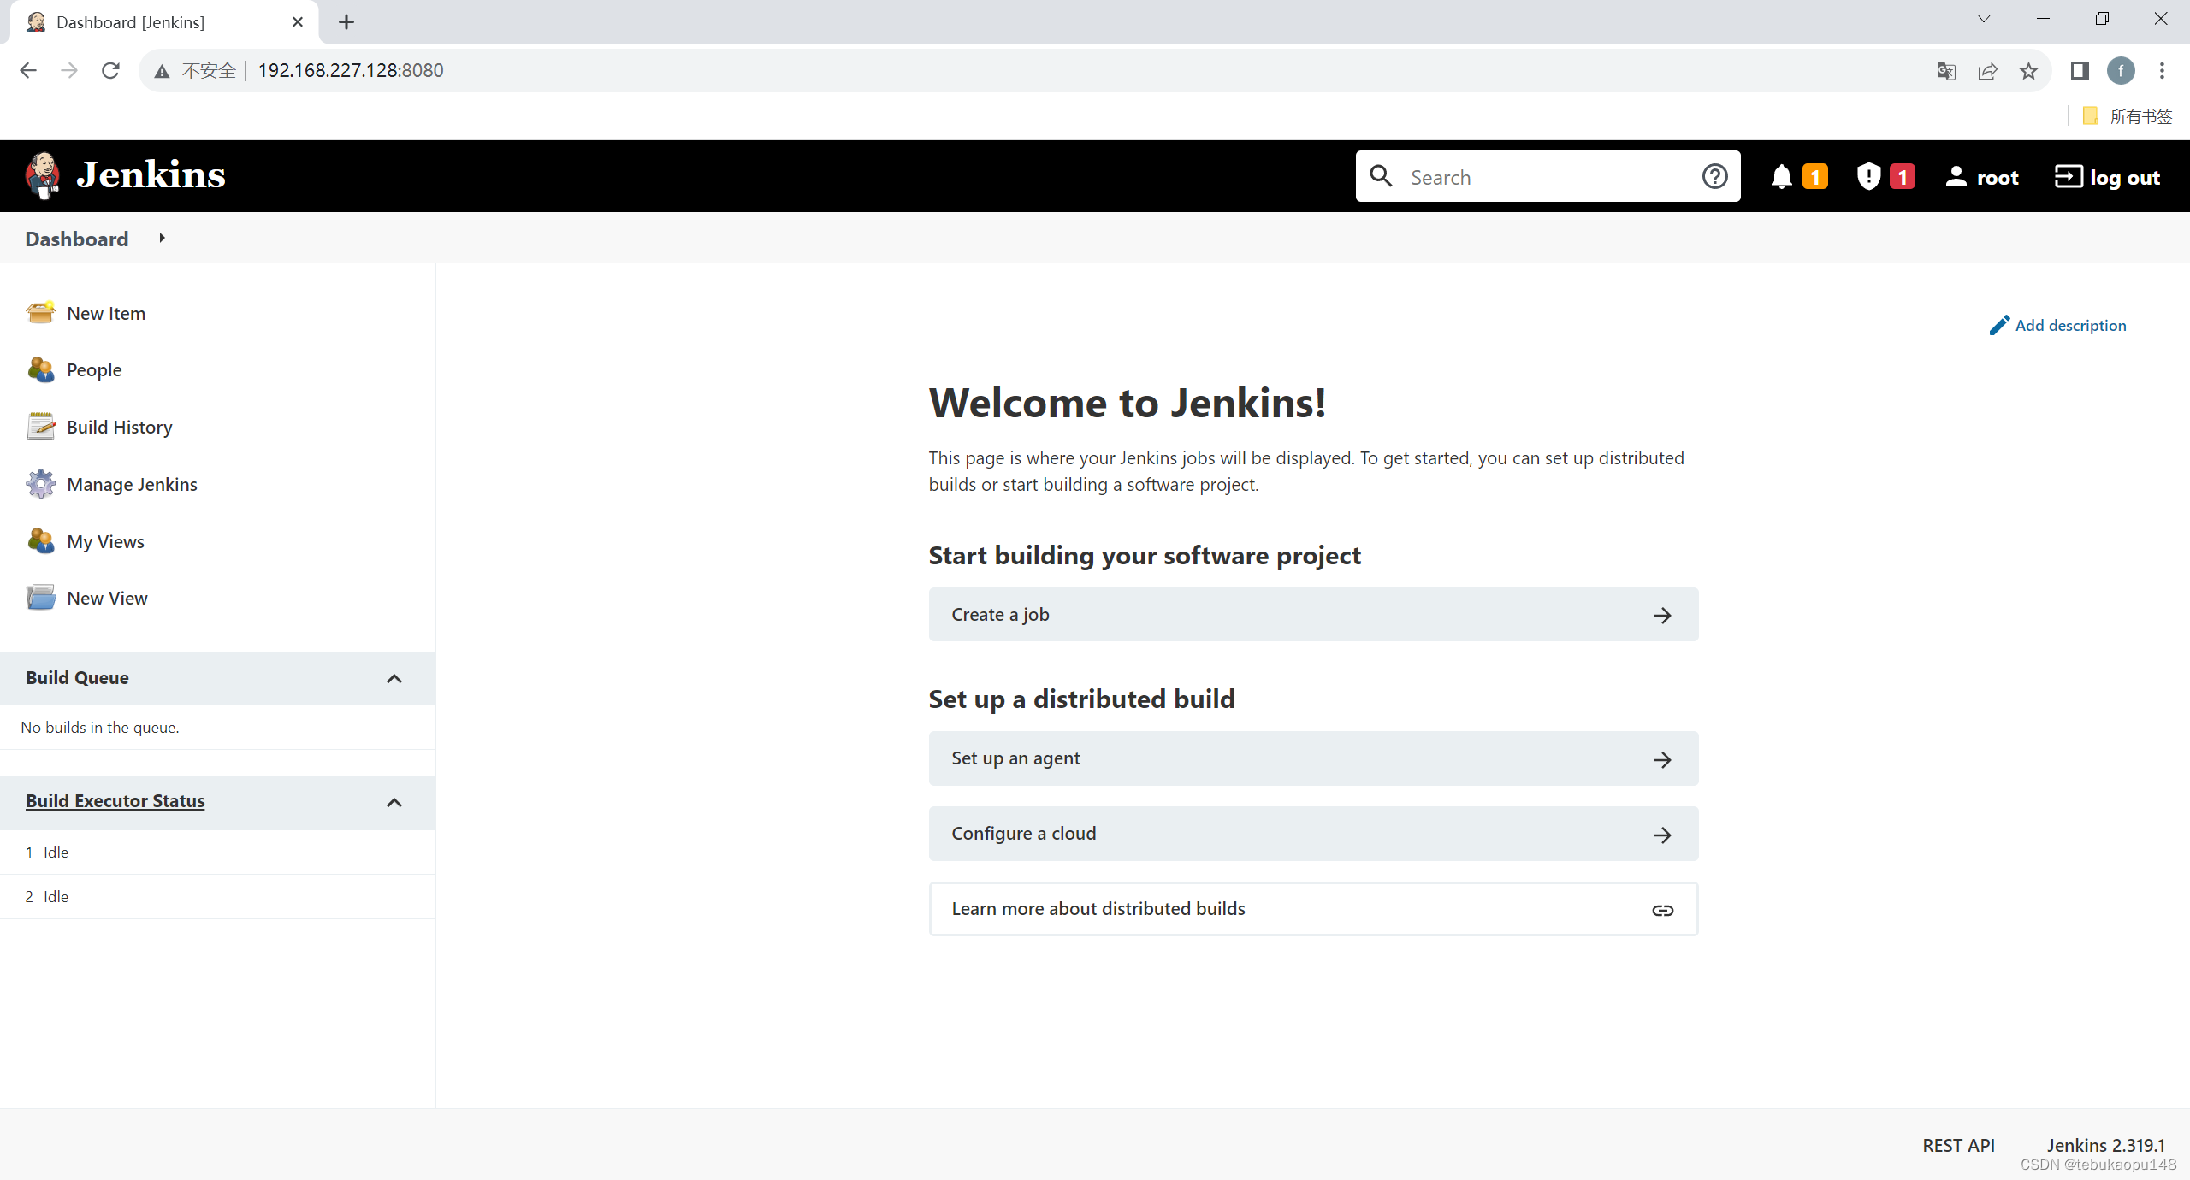Open Build History in sidebar

[x=119, y=426]
